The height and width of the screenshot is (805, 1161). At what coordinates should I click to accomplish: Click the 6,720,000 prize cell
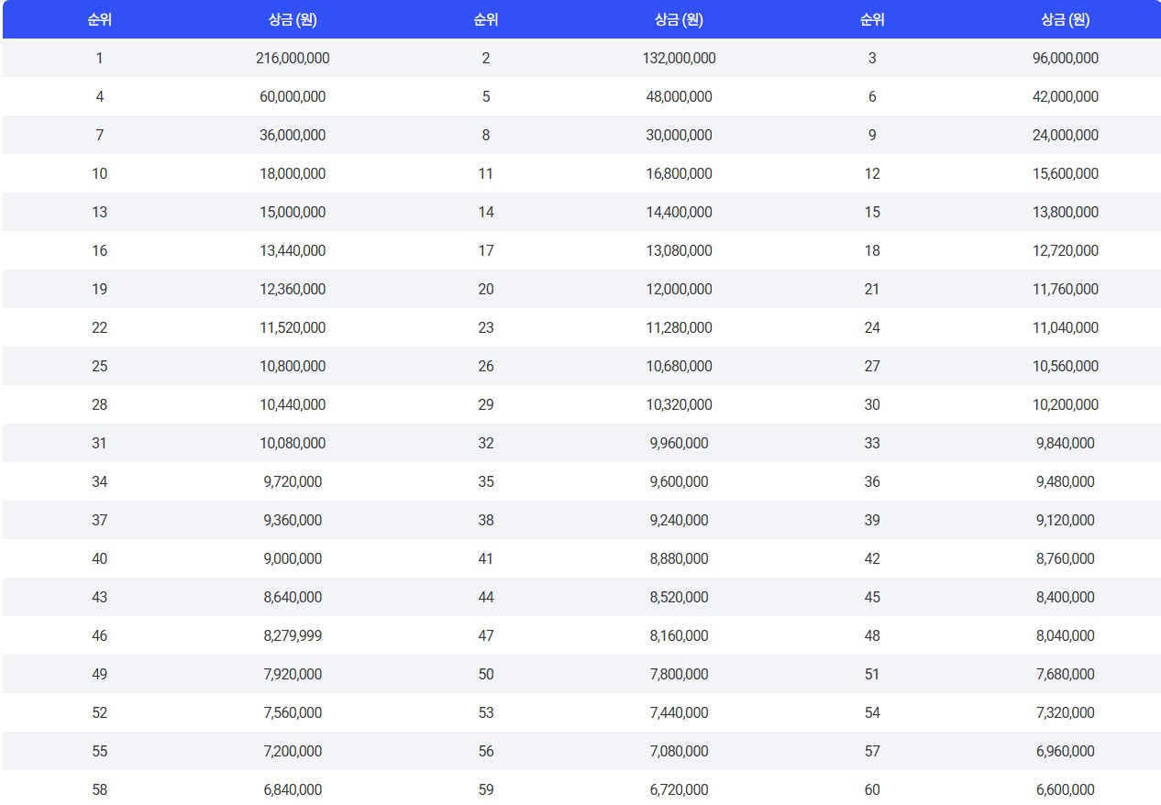tap(680, 789)
